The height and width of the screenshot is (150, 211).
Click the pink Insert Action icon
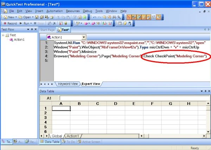click(x=86, y=24)
